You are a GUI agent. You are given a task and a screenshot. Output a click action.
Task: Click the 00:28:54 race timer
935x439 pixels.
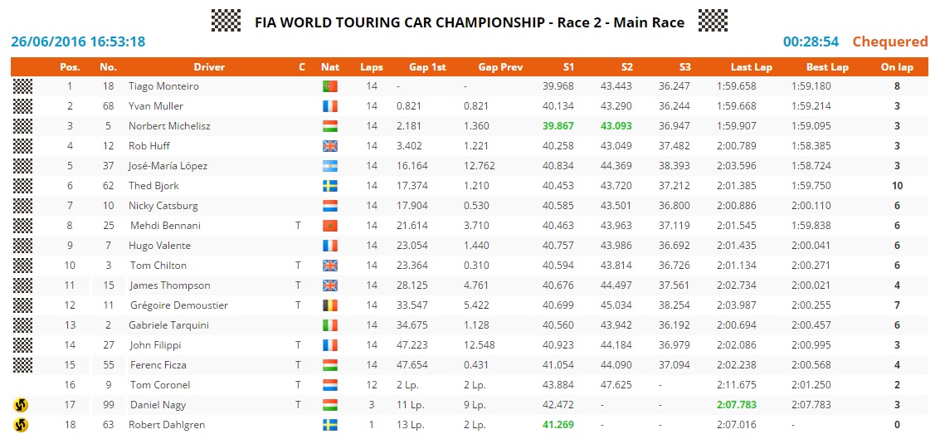point(811,41)
